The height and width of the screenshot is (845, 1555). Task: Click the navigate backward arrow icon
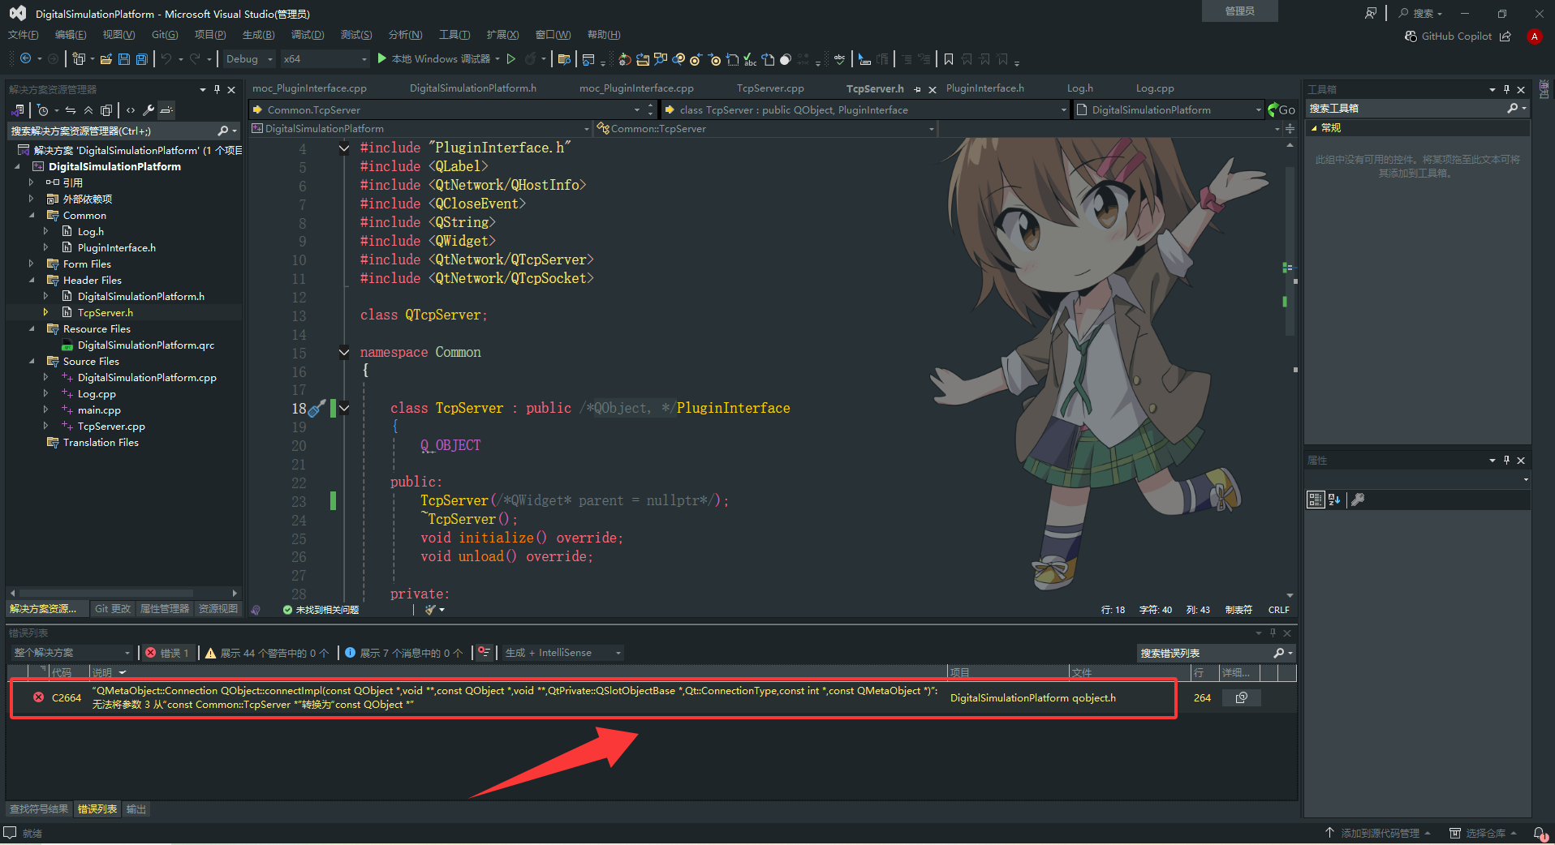[26, 58]
